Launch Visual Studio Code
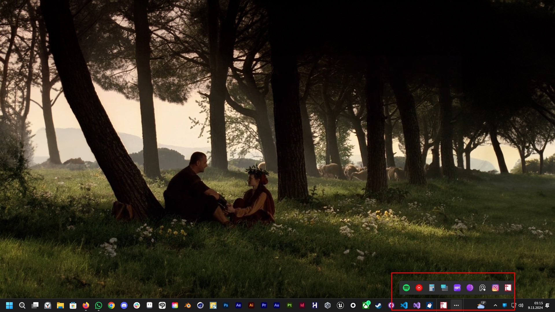Image resolution: width=555 pixels, height=312 pixels. (404, 305)
